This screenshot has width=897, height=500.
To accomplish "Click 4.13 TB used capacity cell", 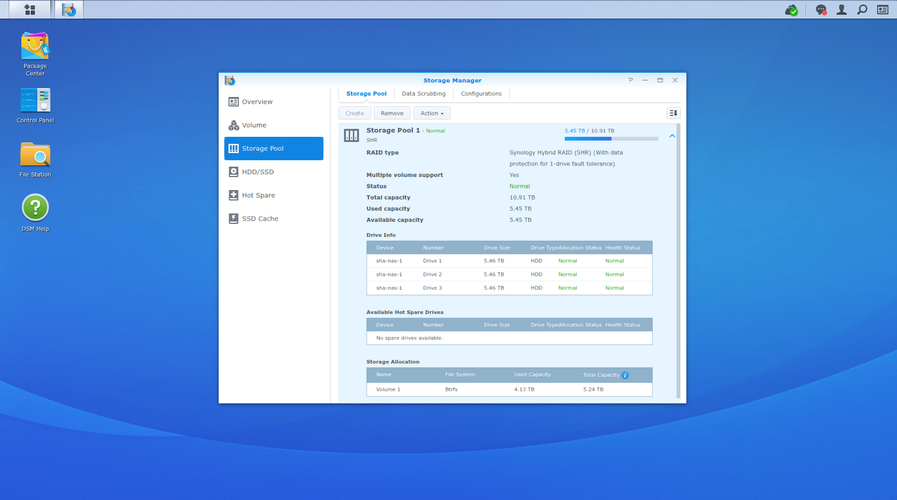I will 524,390.
